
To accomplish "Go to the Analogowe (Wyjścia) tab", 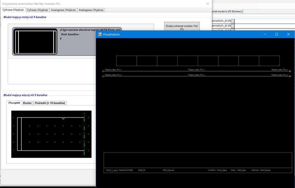I will click(91, 10).
